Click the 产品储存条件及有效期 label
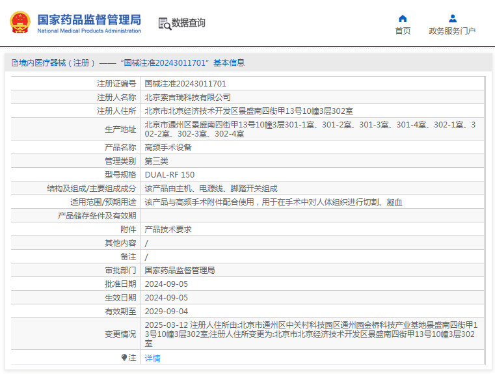The image size is (495, 374). click(x=97, y=216)
